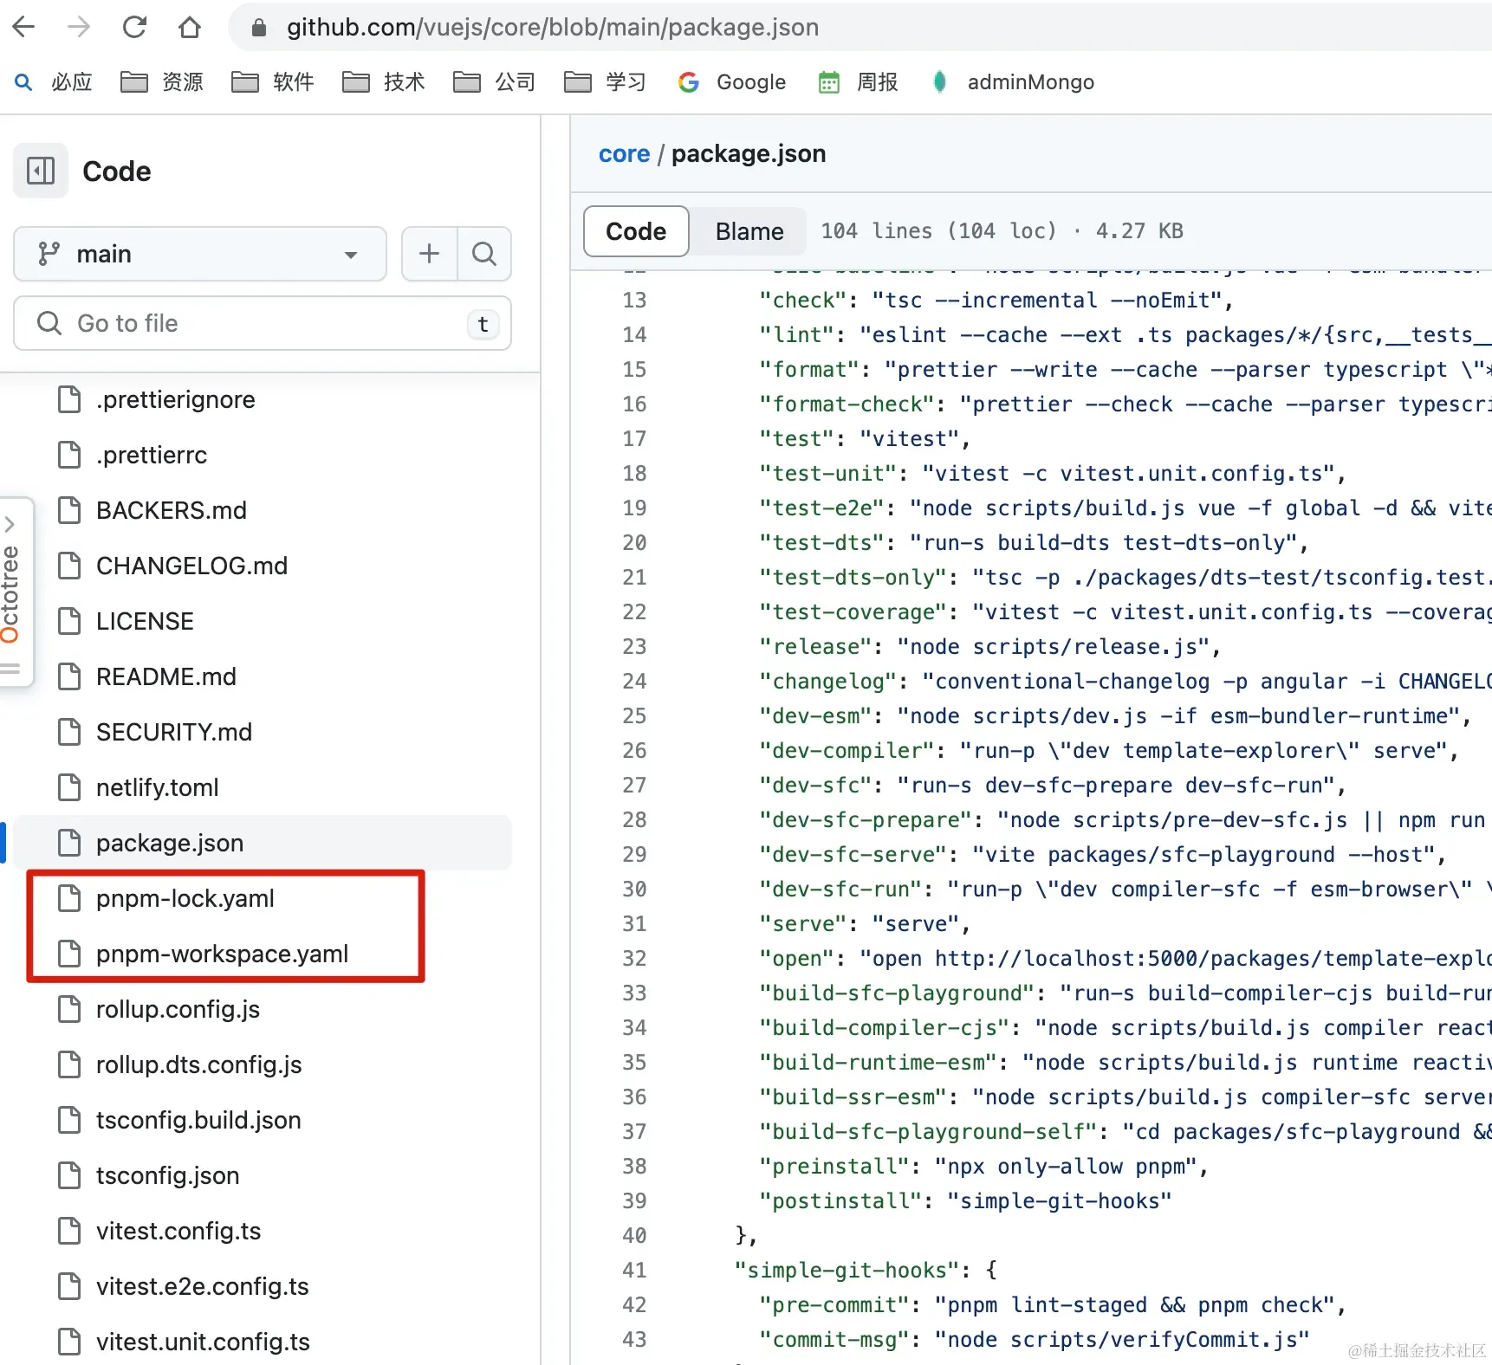The height and width of the screenshot is (1365, 1492).
Task: Select package.json in file tree
Action: (263, 843)
